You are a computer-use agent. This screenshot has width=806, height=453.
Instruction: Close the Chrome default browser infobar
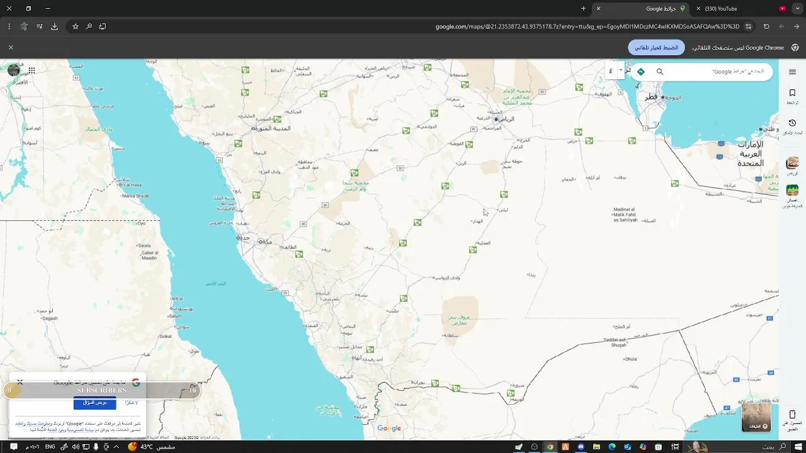click(11, 48)
